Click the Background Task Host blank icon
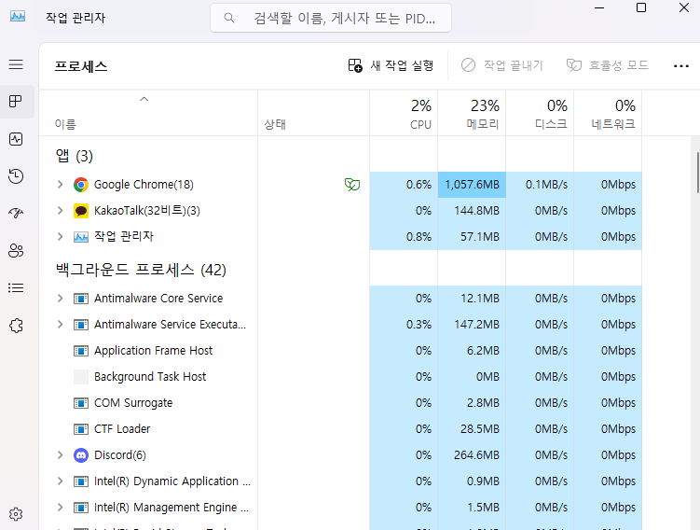Viewport: 700px width, 530px height. click(x=81, y=377)
